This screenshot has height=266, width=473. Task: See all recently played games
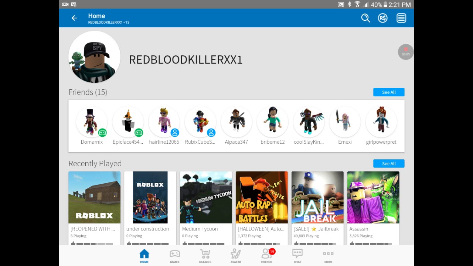(x=389, y=164)
